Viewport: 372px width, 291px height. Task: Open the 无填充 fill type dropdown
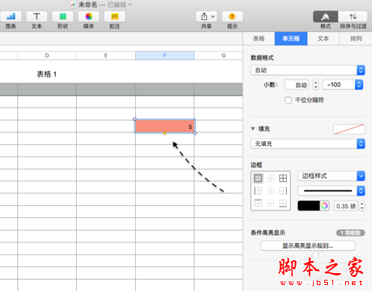pyautogui.click(x=308, y=144)
